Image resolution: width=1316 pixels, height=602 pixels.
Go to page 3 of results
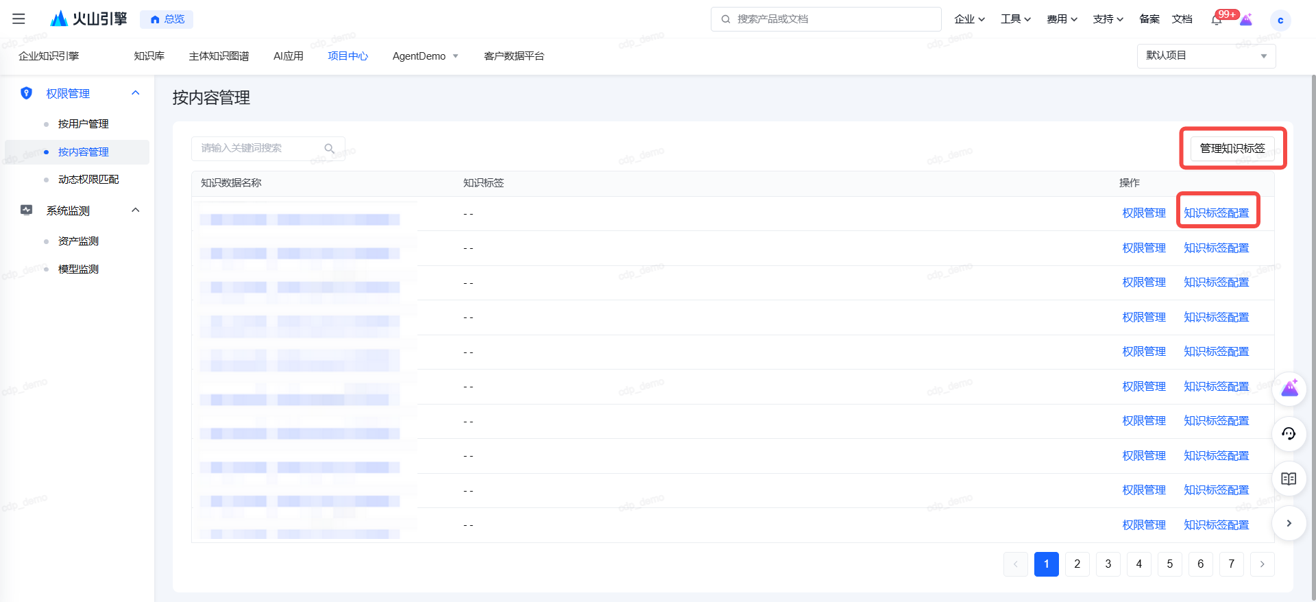point(1108,564)
